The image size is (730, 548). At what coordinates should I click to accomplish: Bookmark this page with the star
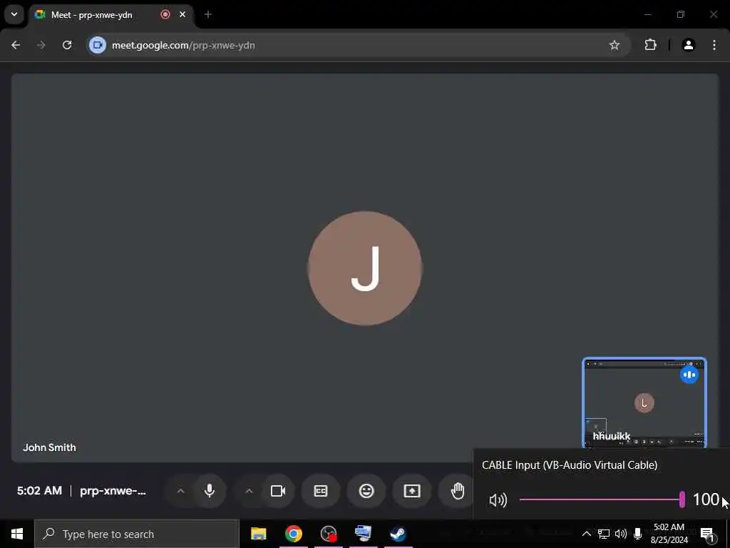[x=615, y=45]
